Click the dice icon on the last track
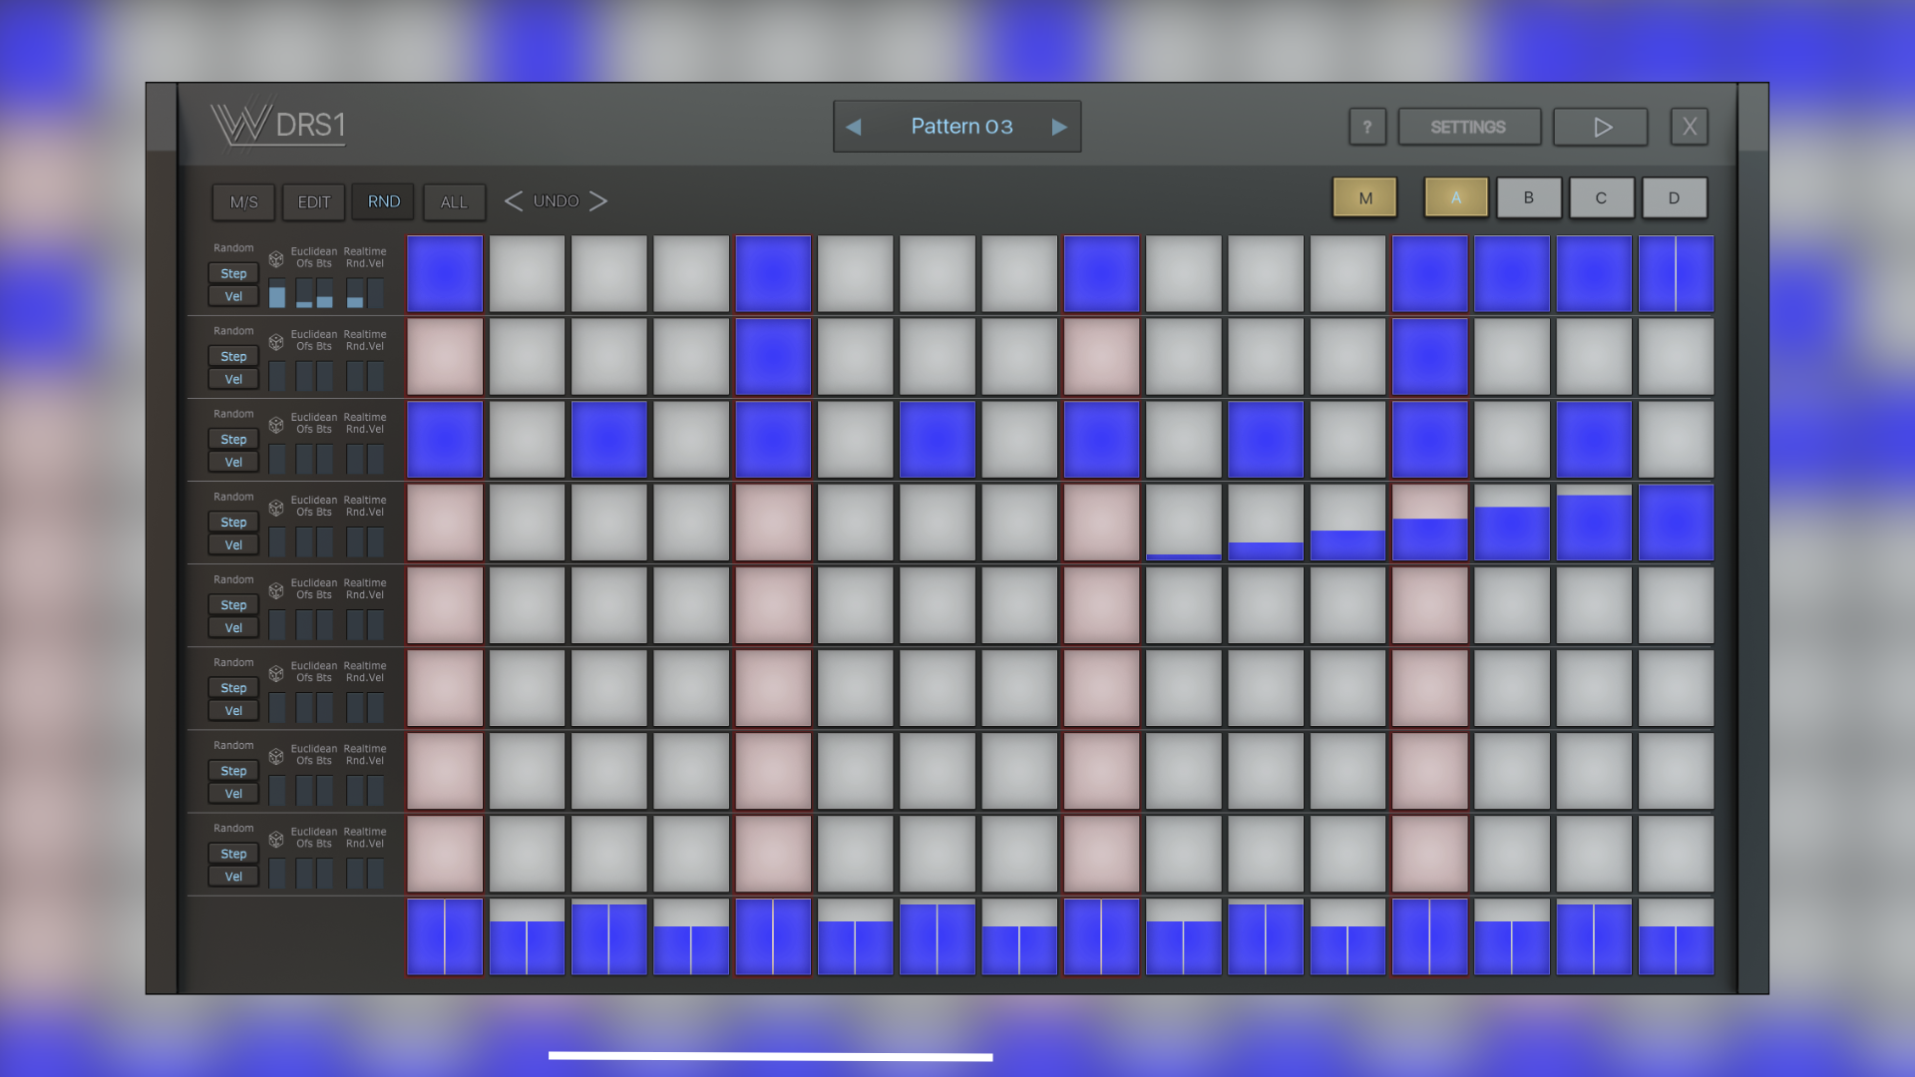 (276, 840)
